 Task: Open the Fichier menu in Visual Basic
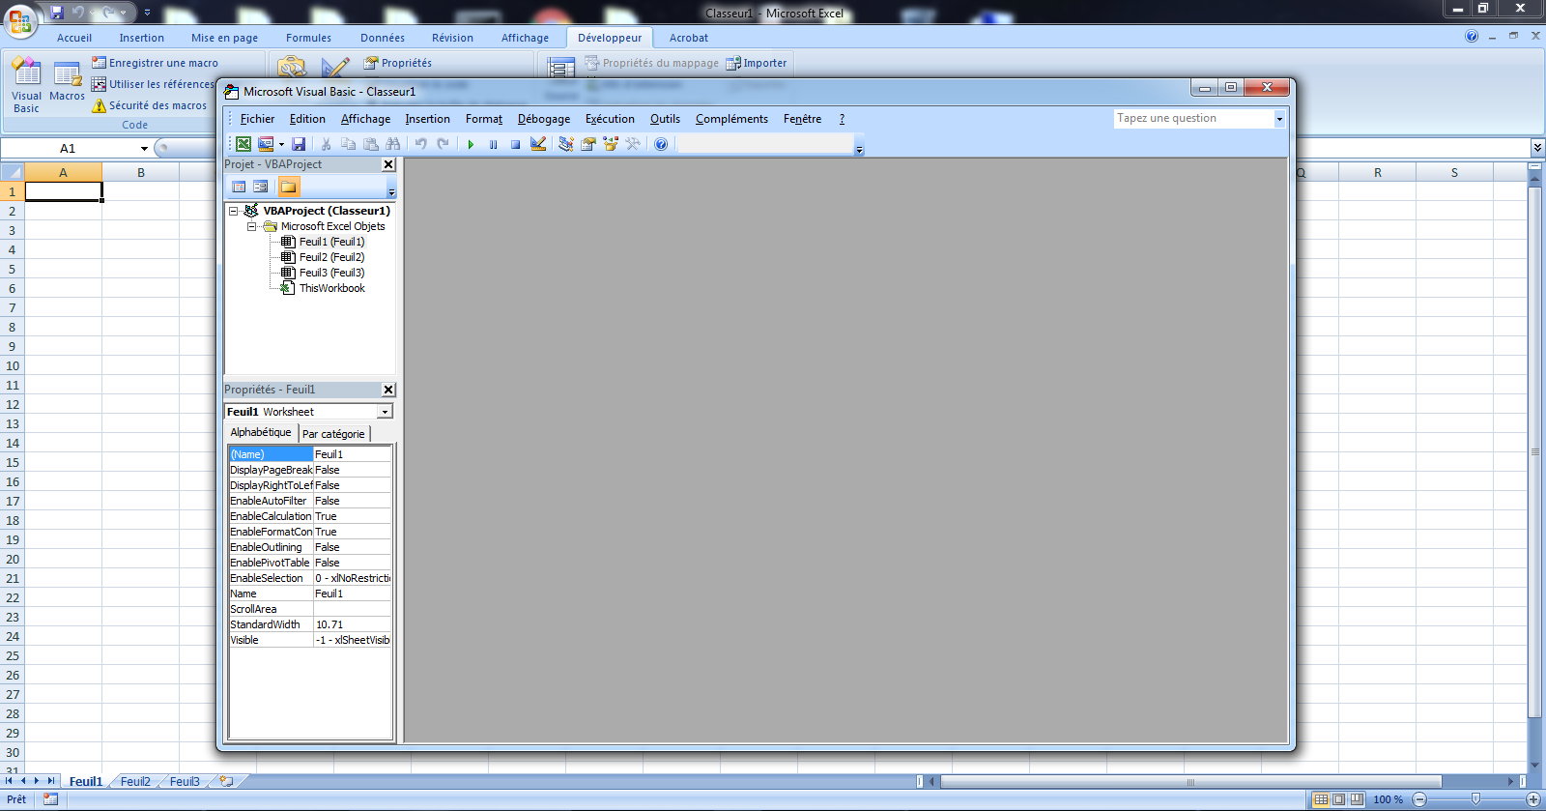257,119
